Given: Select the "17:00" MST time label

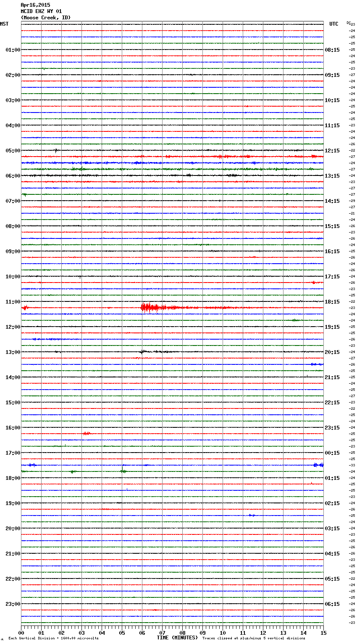Looking at the screenshot, I should pos(13,453).
